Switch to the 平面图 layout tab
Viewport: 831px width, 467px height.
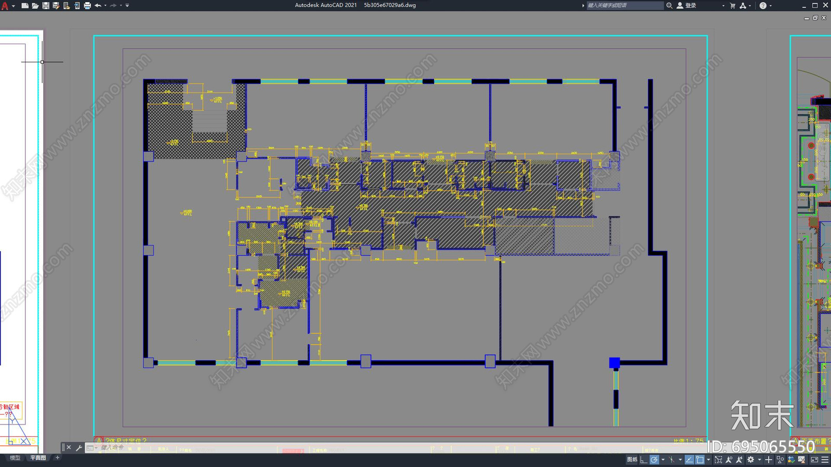click(x=38, y=458)
